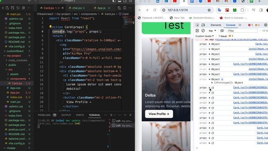Open DevTools settings gear
This screenshot has height=151, width=268.
[265, 25]
